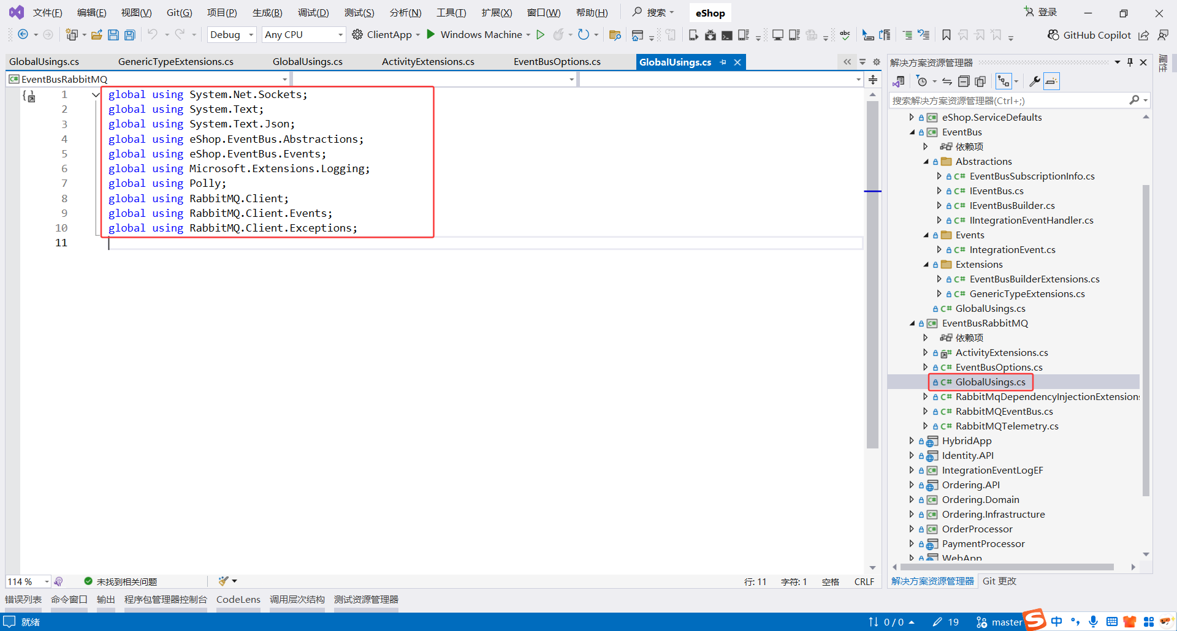Select RabbitMQEventBus.cs in Solution Explorer
This screenshot has width=1177, height=631.
point(1004,411)
